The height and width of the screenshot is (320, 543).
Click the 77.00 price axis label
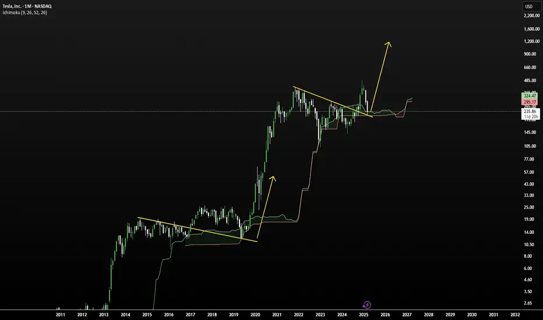click(x=529, y=159)
